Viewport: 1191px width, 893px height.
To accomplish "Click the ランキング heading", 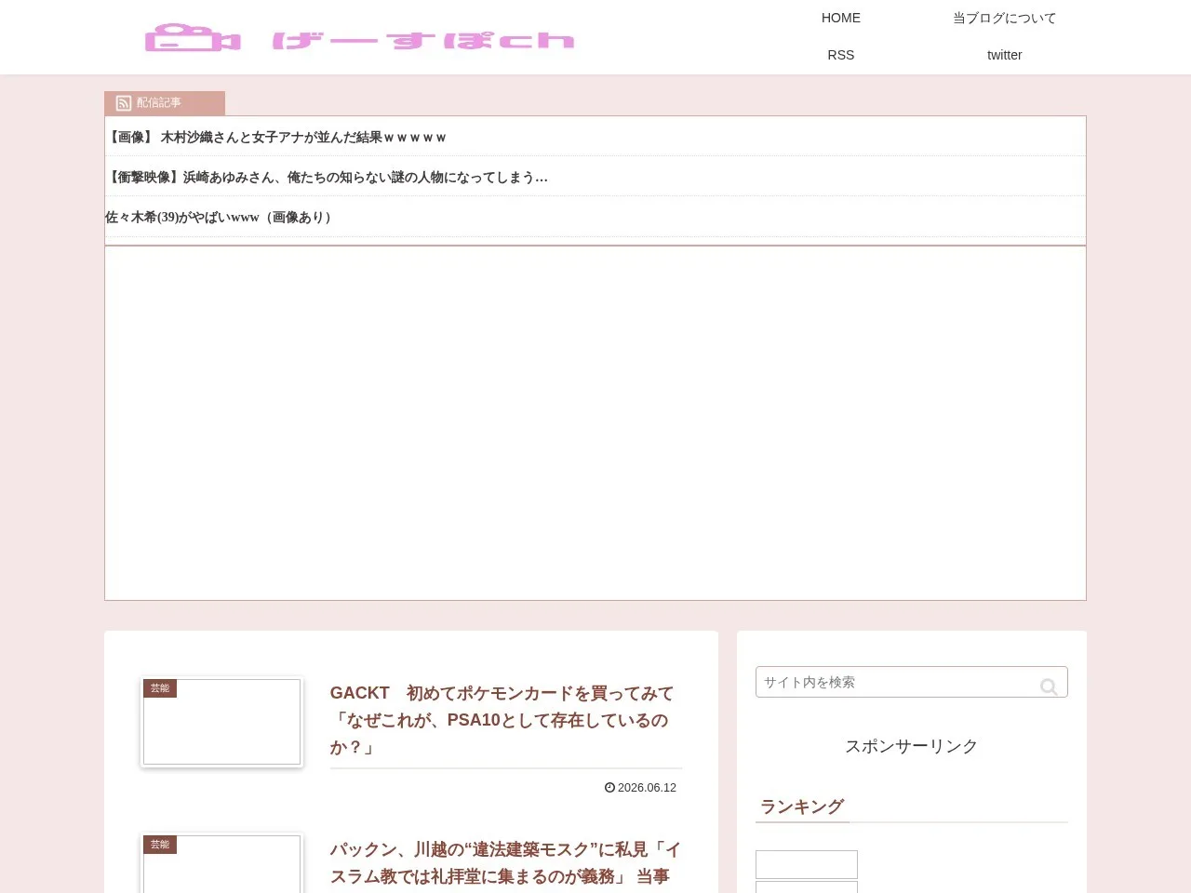I will 802,806.
